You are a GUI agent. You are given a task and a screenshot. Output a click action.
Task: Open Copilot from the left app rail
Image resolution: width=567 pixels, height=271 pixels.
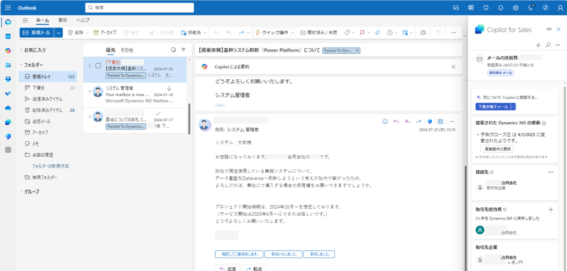coord(8,51)
